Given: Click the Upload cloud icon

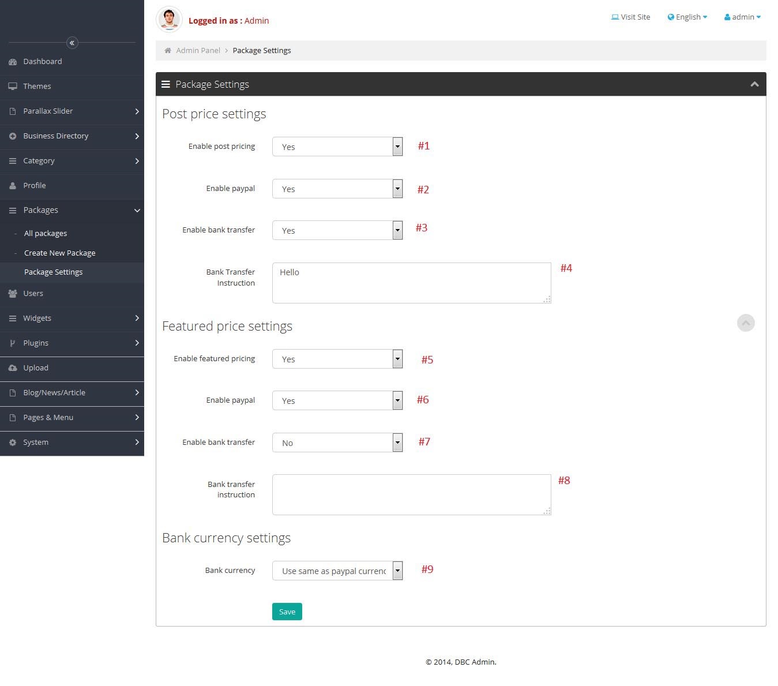Looking at the screenshot, I should tap(13, 368).
